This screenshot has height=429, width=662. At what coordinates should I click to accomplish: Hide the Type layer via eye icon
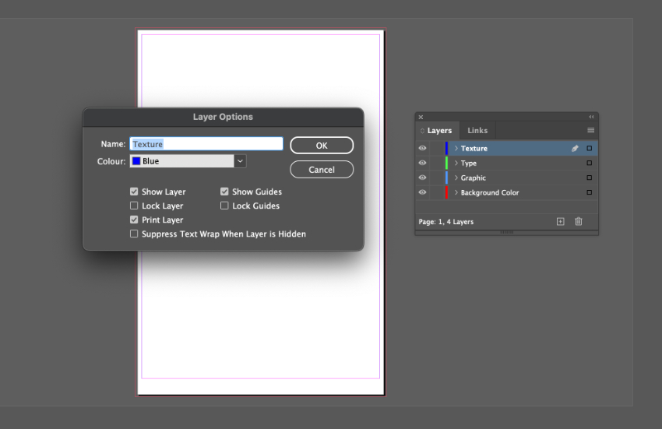click(x=422, y=163)
